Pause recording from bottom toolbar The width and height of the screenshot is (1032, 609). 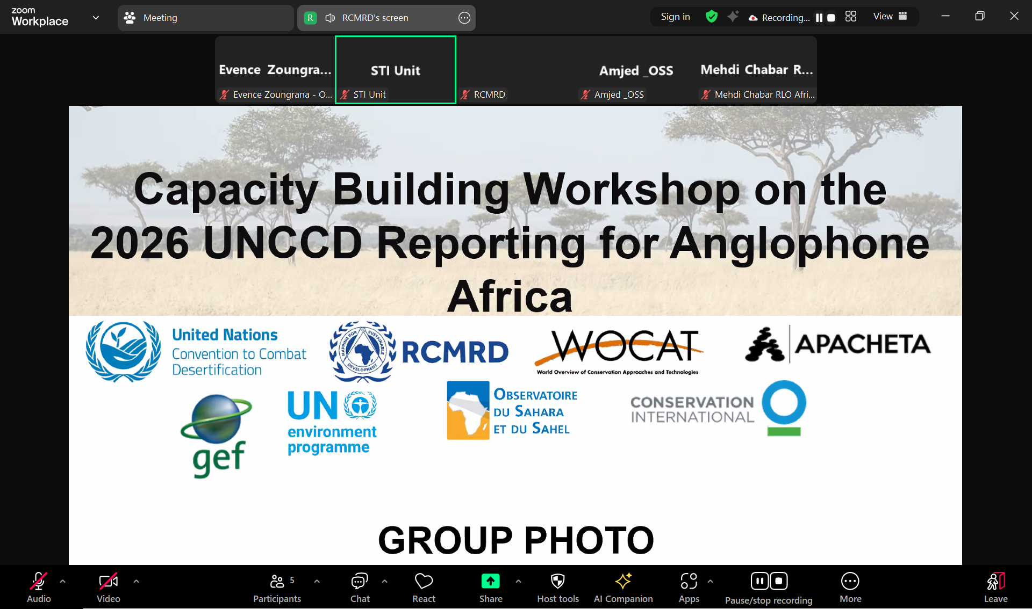click(x=759, y=581)
